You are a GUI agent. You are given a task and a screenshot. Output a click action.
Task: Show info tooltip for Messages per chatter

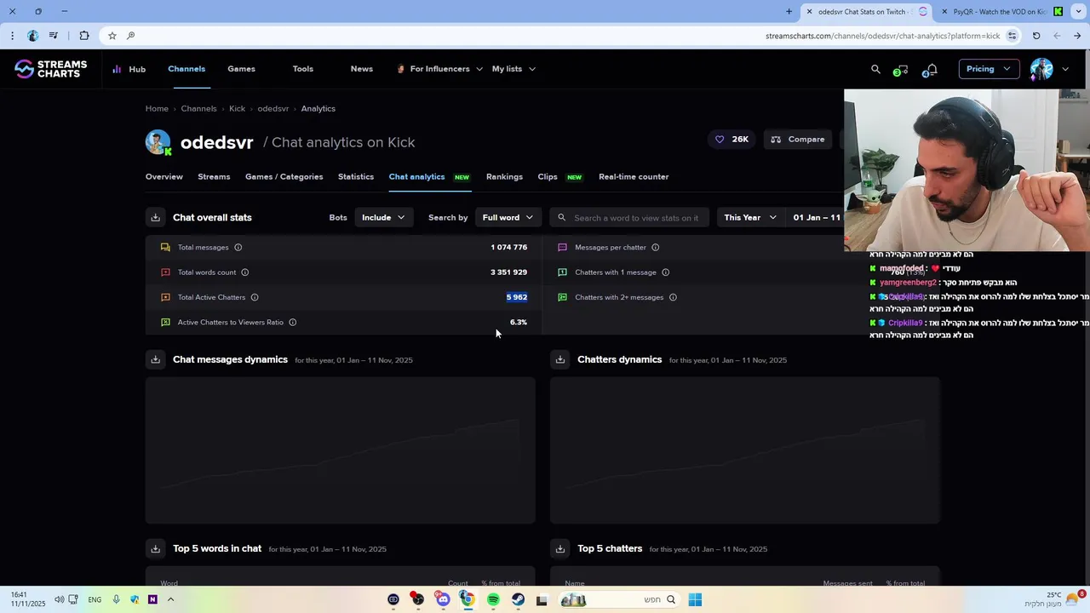[x=656, y=248]
